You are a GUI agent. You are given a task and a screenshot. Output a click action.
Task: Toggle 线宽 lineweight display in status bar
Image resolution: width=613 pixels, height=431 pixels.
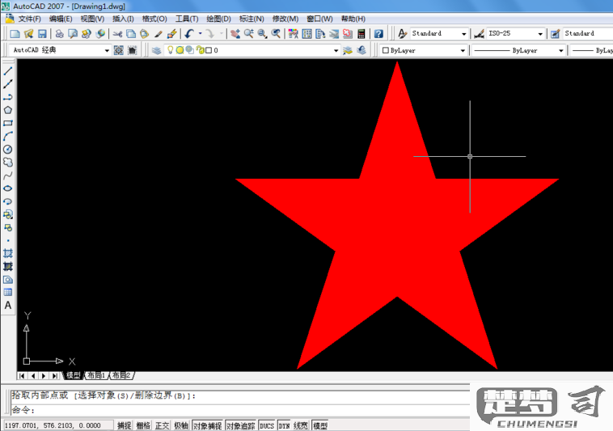coord(301,425)
